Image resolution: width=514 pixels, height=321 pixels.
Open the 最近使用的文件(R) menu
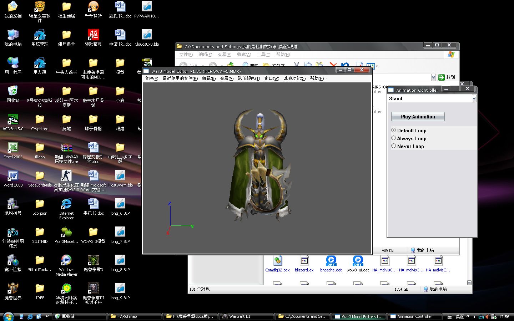[180, 78]
